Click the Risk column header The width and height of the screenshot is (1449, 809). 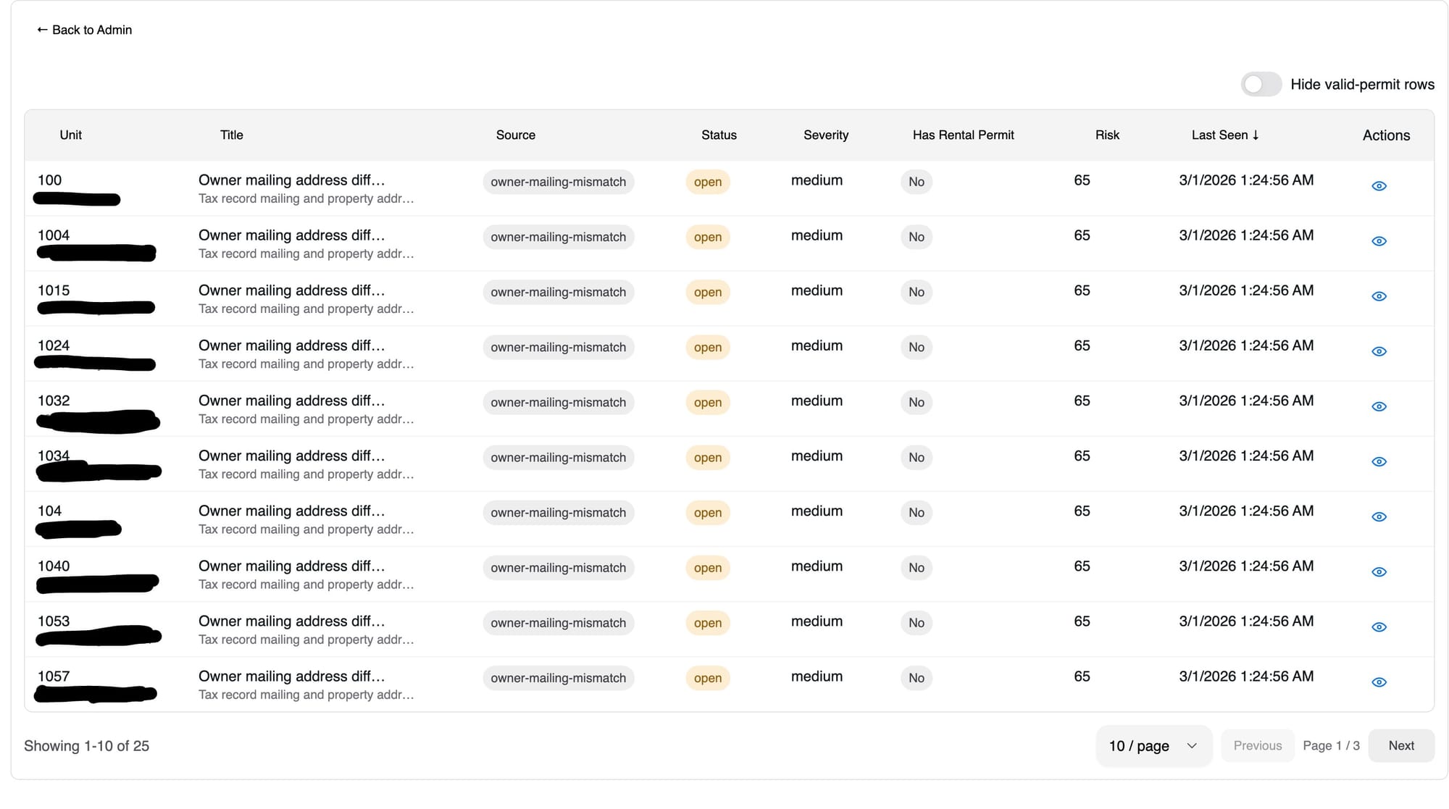[1106, 135]
